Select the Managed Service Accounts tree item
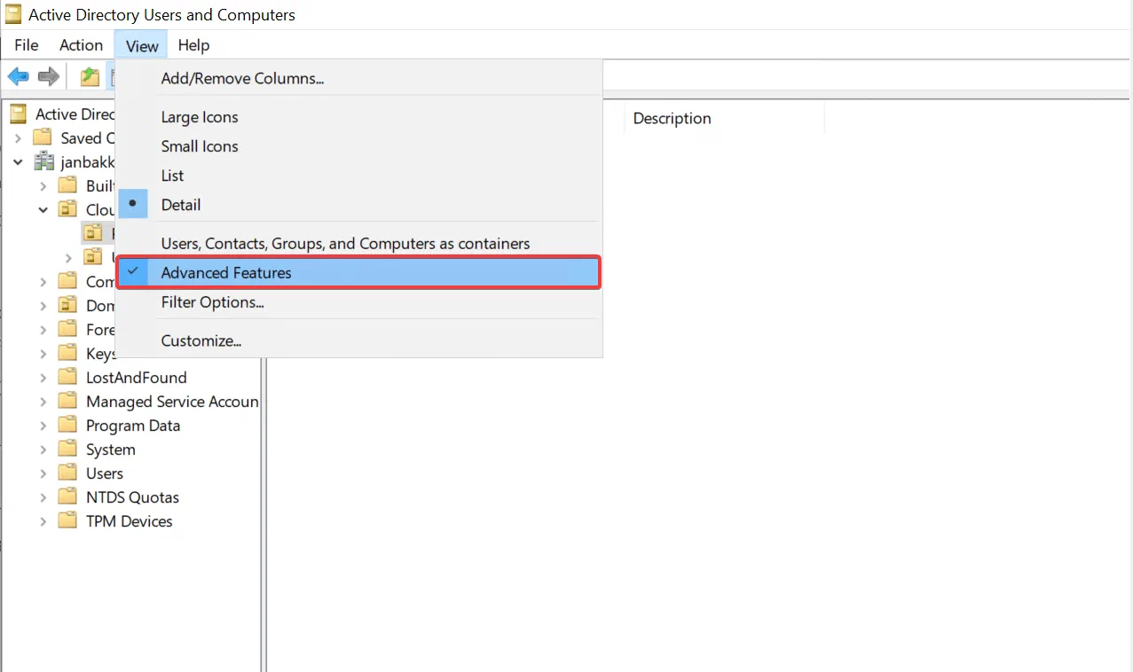Screen dimensions: 1133x672 tap(171, 402)
